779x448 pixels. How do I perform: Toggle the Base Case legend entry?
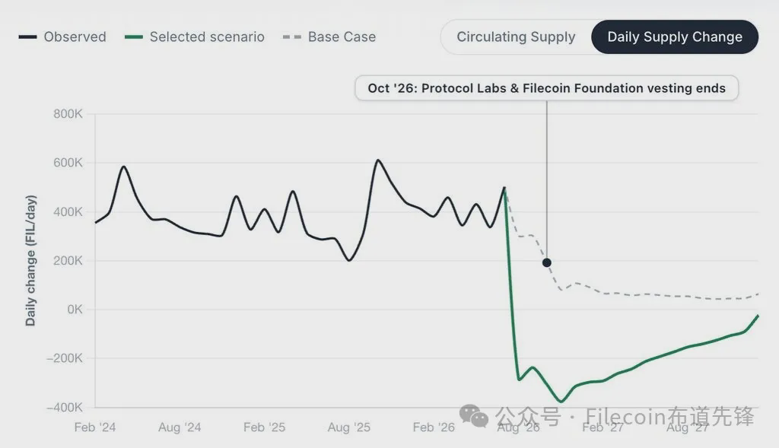[x=329, y=37]
